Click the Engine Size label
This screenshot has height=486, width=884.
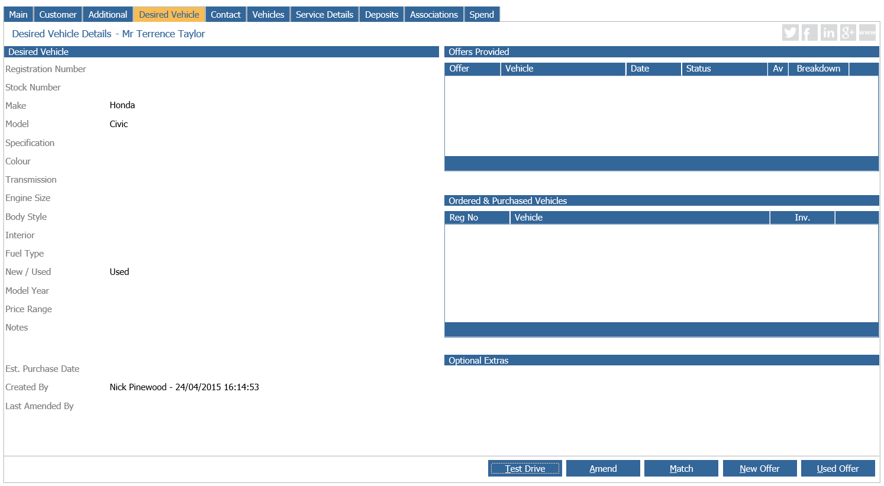(28, 198)
